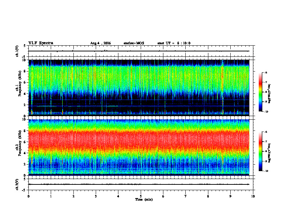Viewport: 285px width, 220px height.
Task: Click the "2" tick on the time axis
Action: tap(73, 196)
